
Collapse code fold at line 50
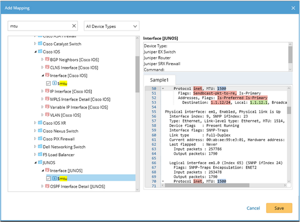163,88
